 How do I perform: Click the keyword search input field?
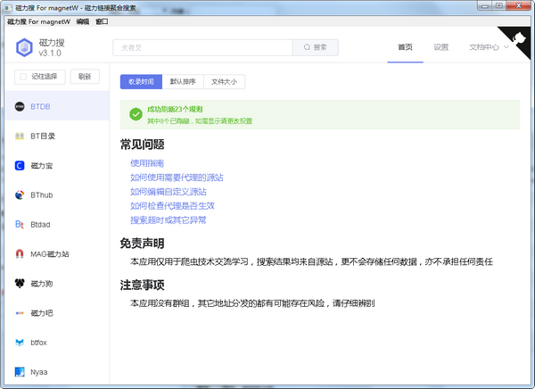[x=203, y=47]
